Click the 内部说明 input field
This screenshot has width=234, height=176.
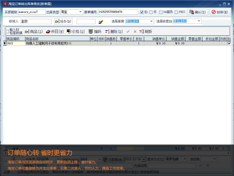tap(171, 166)
